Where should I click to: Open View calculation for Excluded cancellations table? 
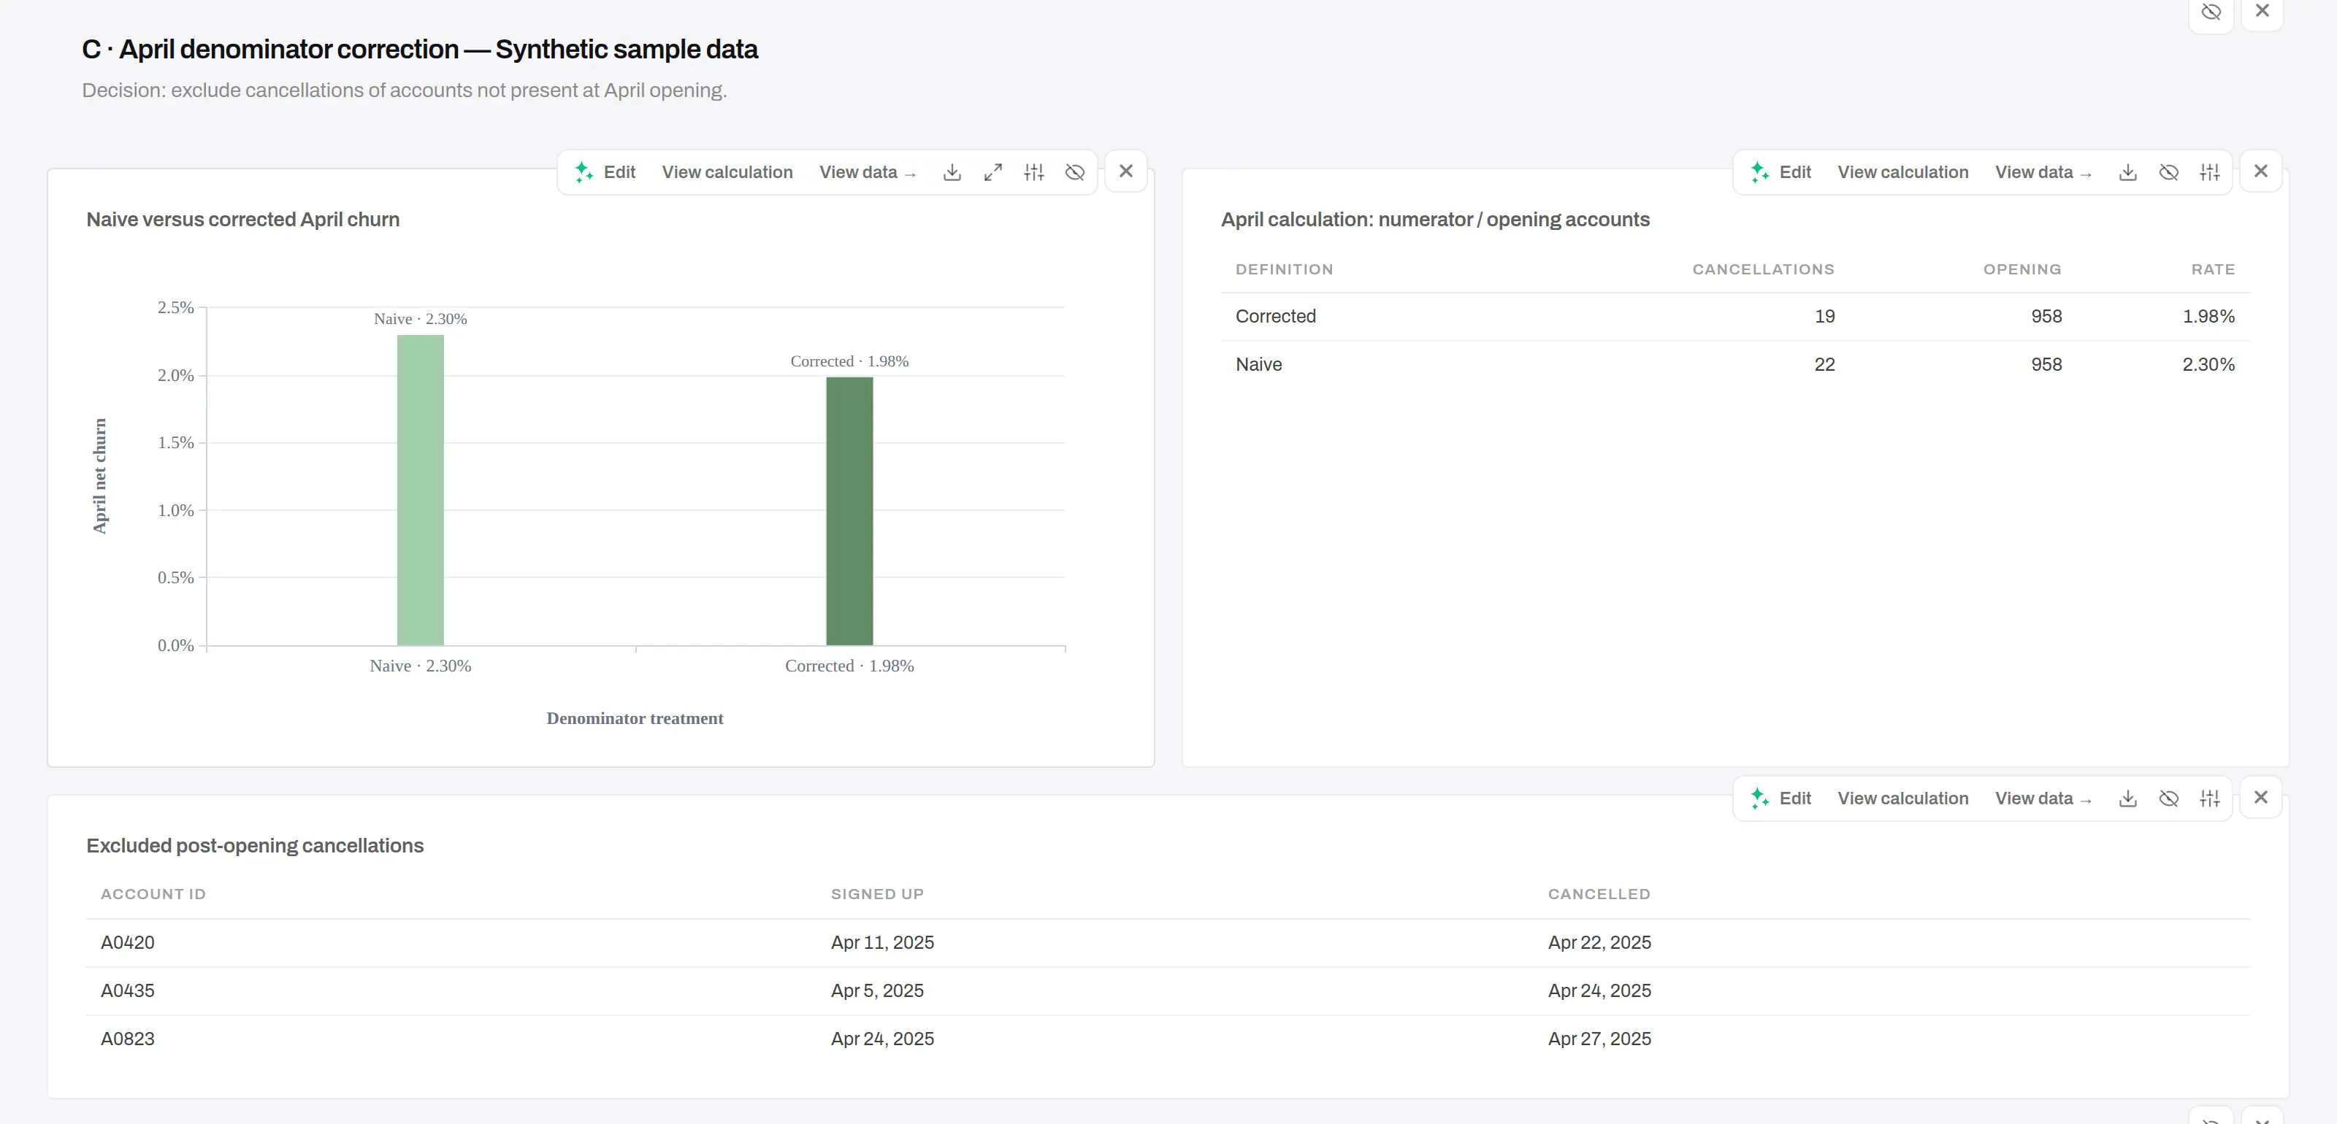click(x=1902, y=798)
